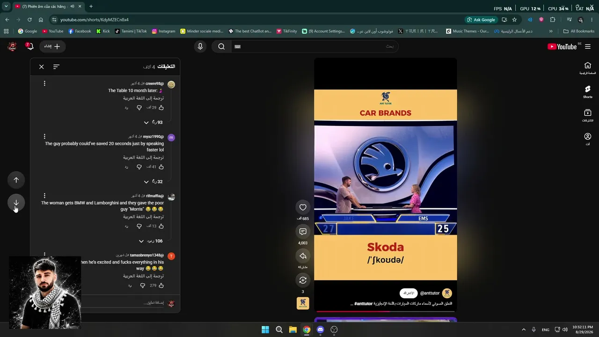Viewport: 599px width, 337px height.
Task: Show hidden system tray icons
Action: [523, 330]
